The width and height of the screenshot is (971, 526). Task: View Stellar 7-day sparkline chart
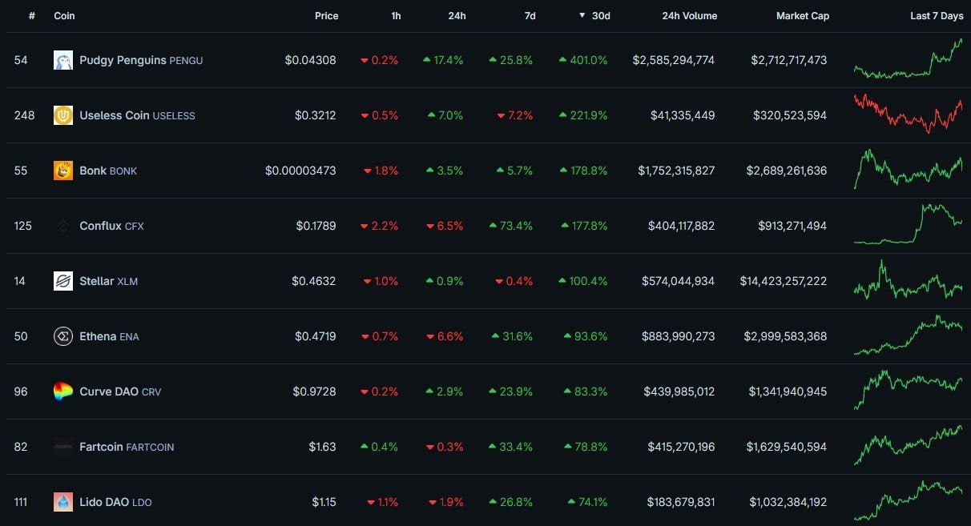click(909, 279)
